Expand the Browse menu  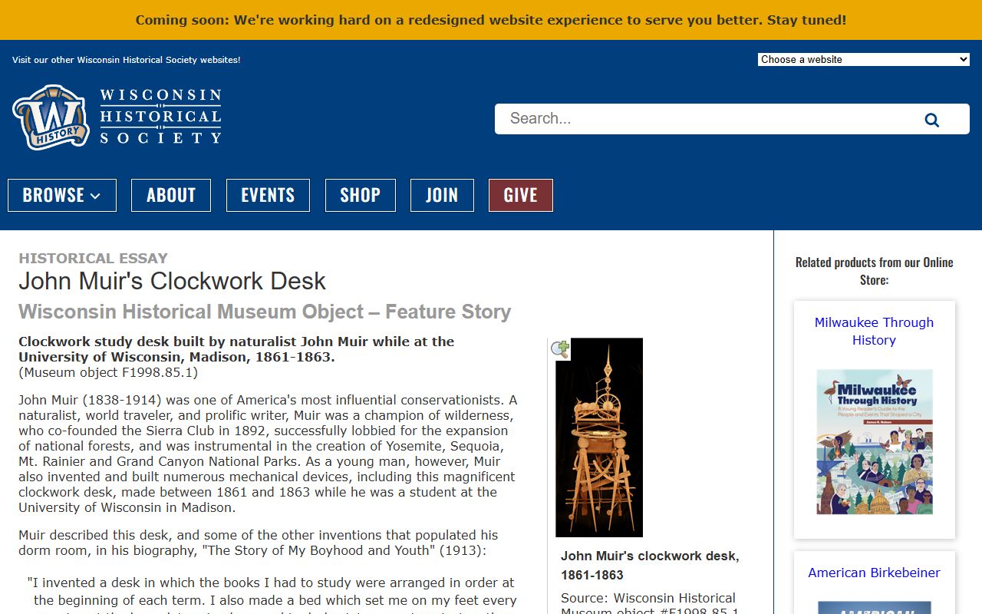coord(62,195)
